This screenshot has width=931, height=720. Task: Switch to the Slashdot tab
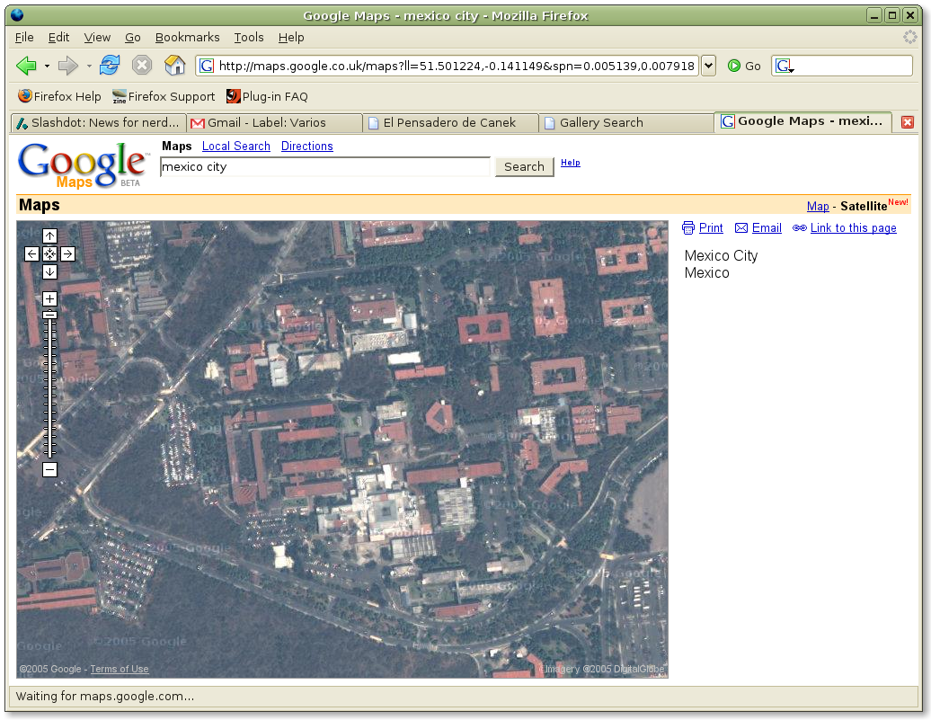pos(98,123)
